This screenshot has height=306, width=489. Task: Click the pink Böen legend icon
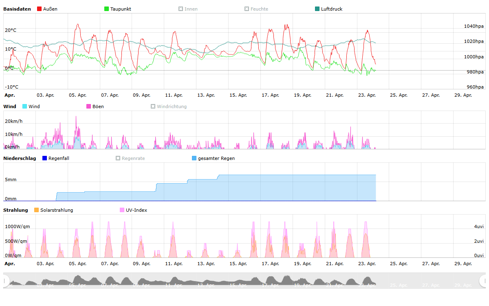(89, 106)
